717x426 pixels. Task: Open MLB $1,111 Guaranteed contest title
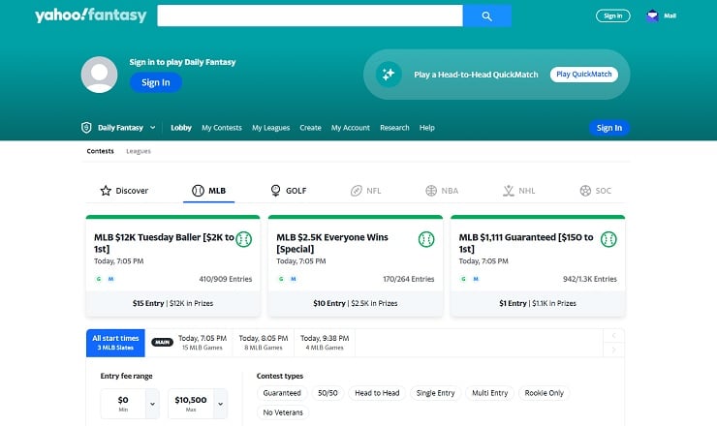[x=526, y=243]
